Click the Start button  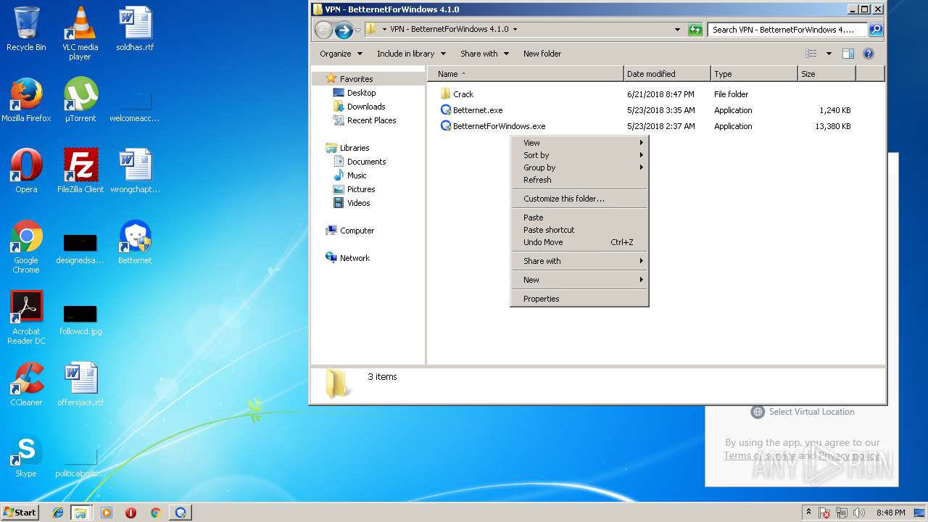(x=20, y=513)
